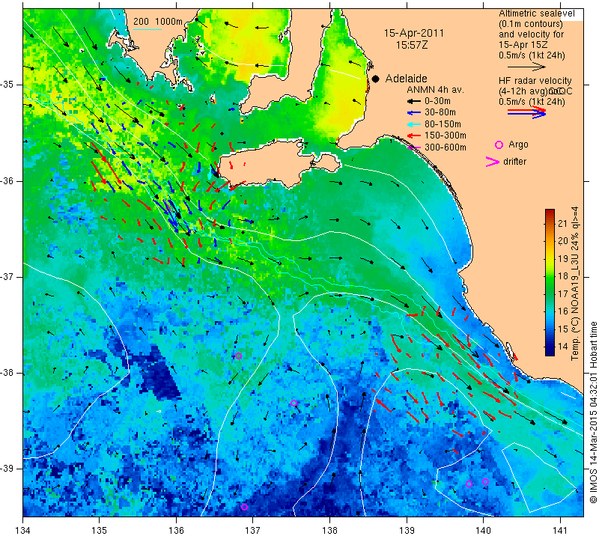
Task: Click the blue arrow for 30-80m depth
Action: coord(414,113)
